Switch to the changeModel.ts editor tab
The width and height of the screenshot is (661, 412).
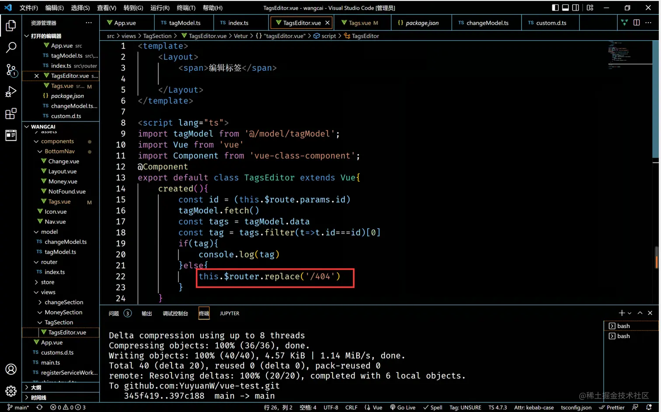pos(487,23)
